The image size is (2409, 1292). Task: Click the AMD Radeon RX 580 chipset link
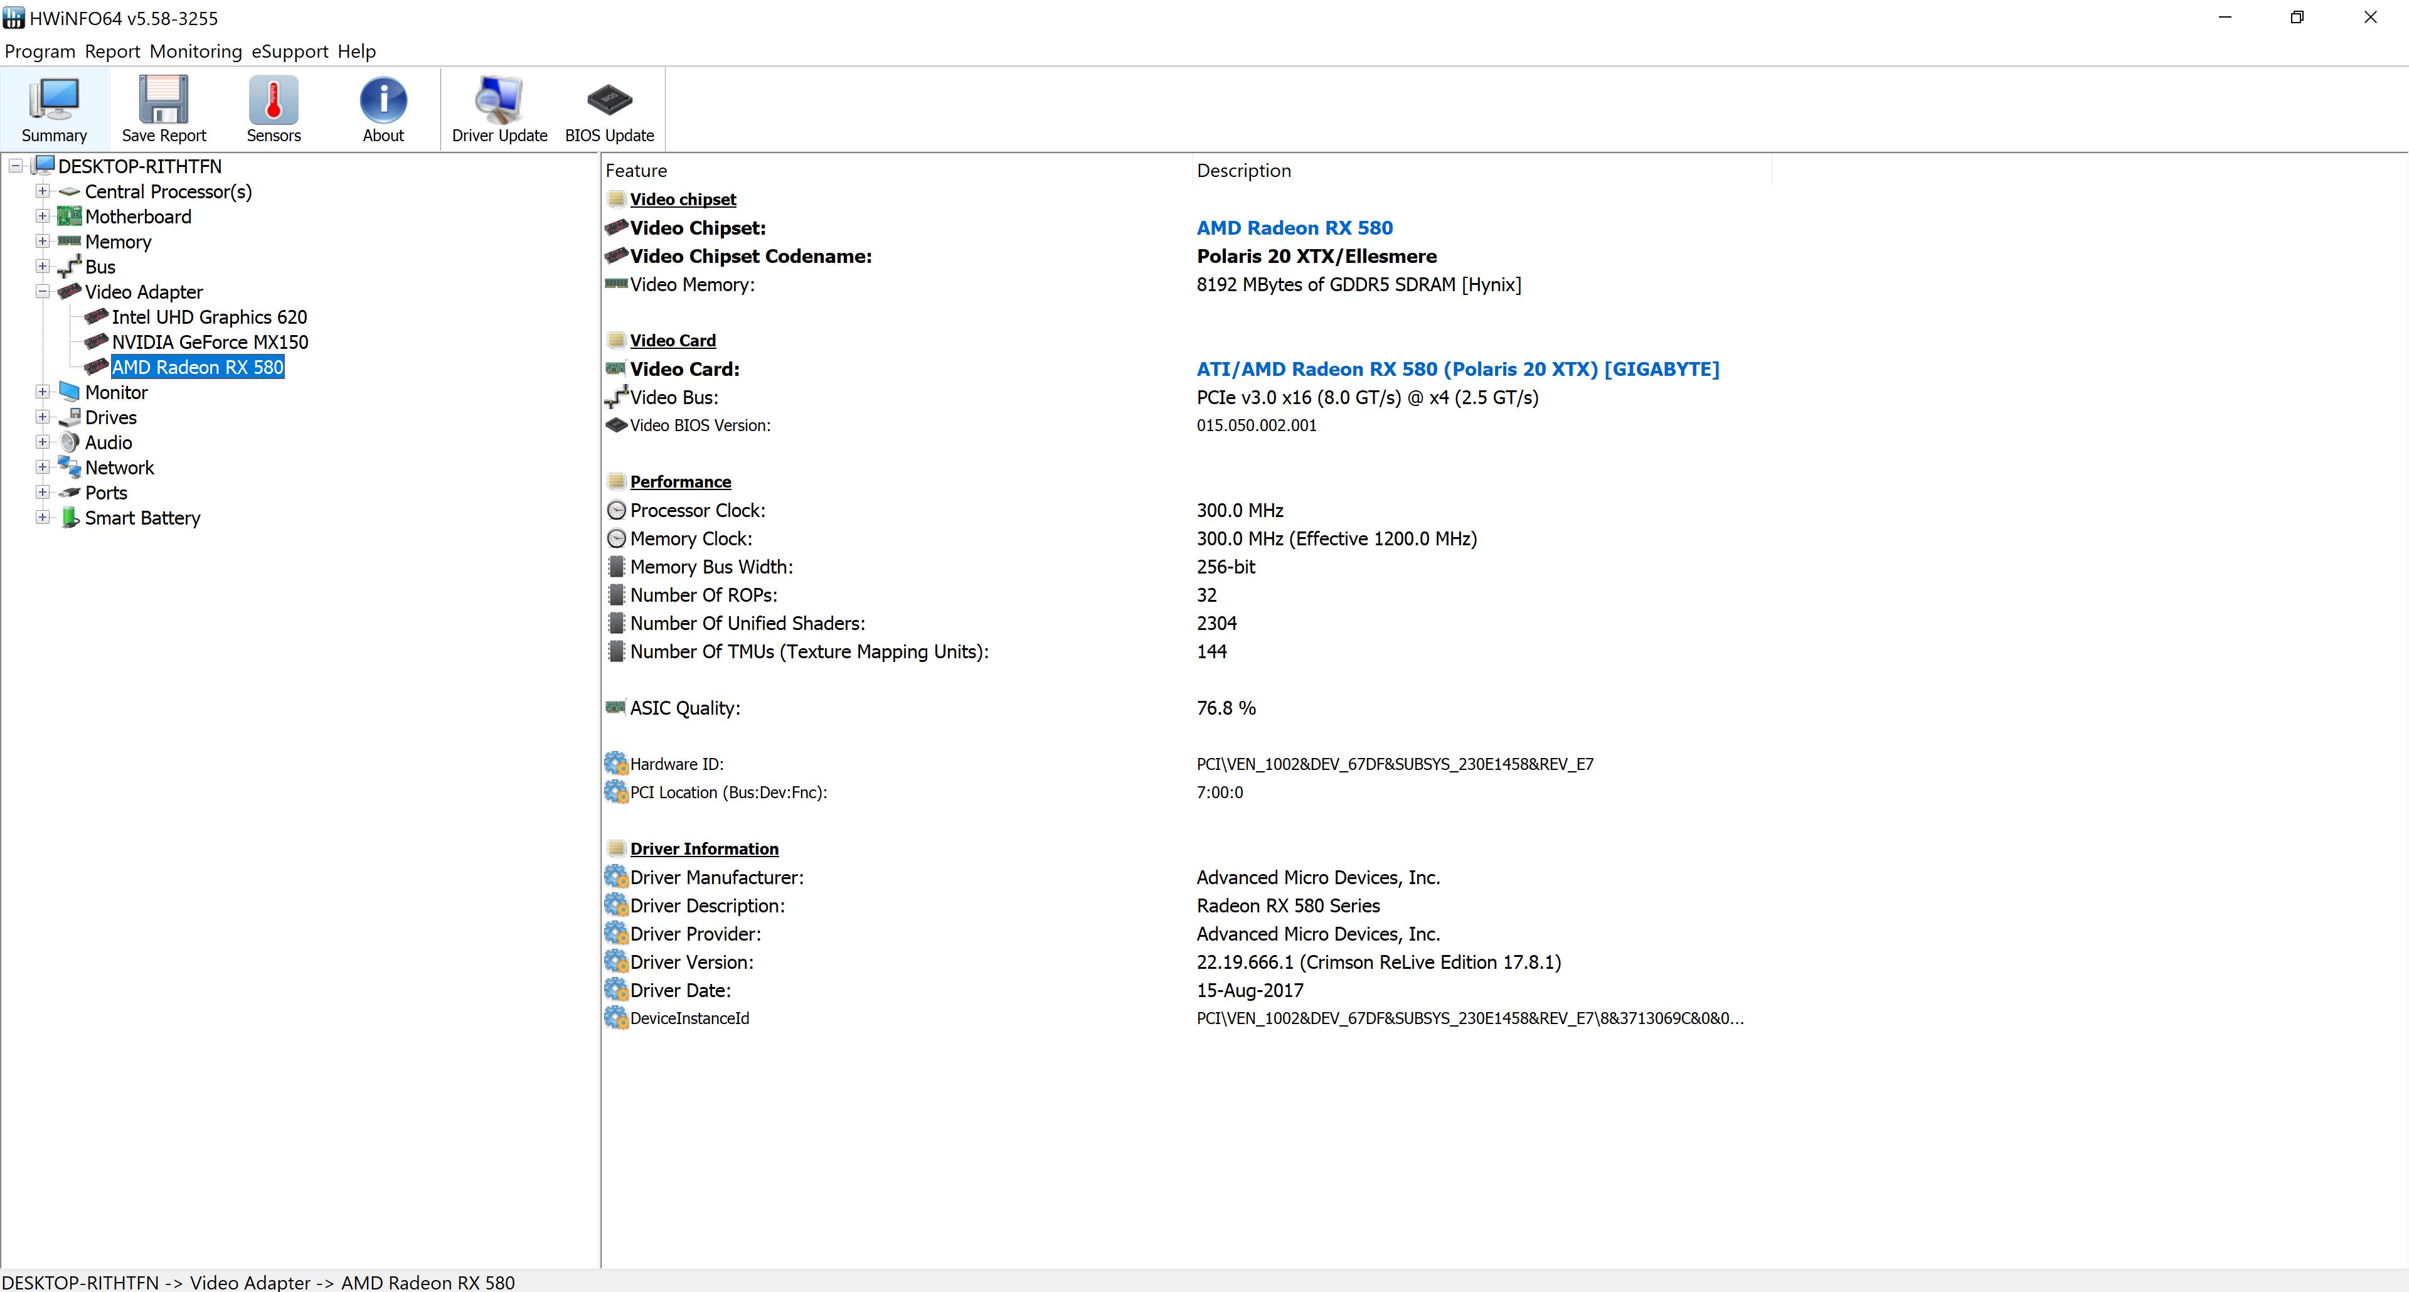pyautogui.click(x=1294, y=227)
